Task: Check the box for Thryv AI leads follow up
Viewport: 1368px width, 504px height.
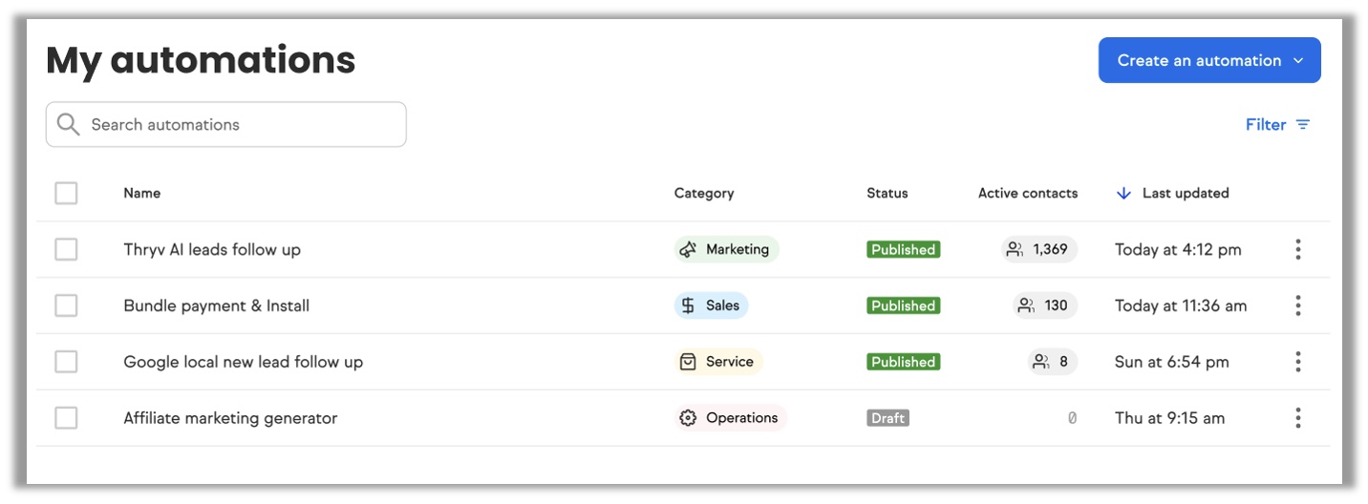Action: point(66,250)
